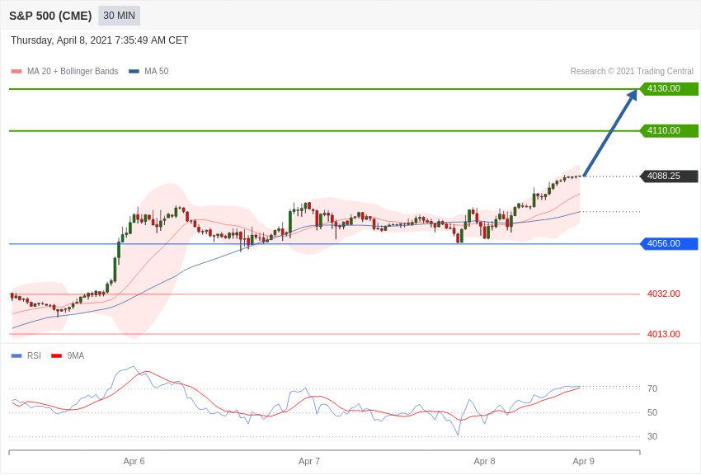Image resolution: width=701 pixels, height=475 pixels.
Task: Click the RSI 70 axis value
Action: (652, 388)
